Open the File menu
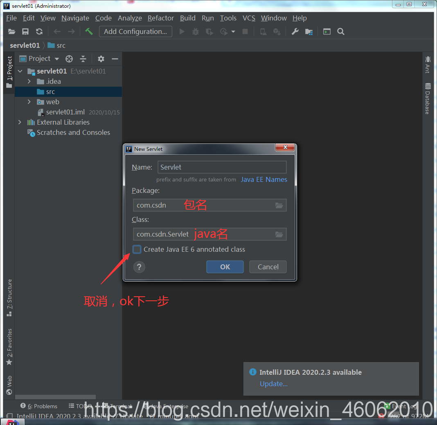 11,18
